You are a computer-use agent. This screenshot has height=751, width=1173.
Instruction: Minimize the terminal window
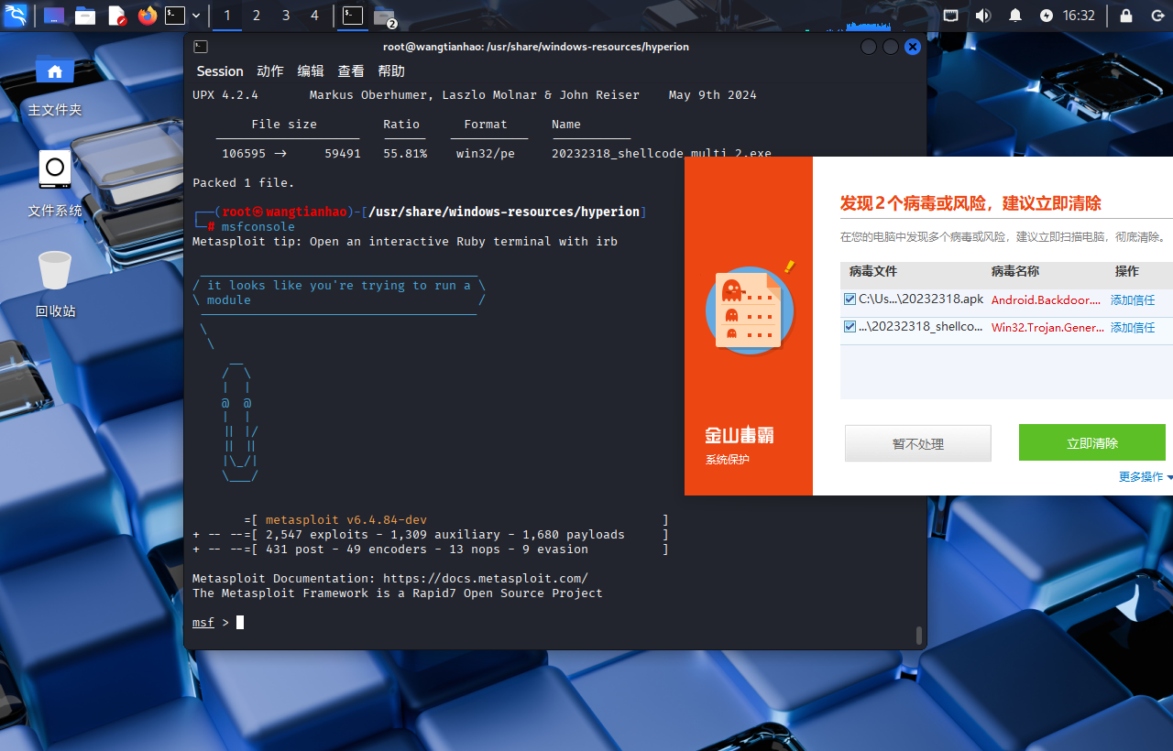coord(869,47)
